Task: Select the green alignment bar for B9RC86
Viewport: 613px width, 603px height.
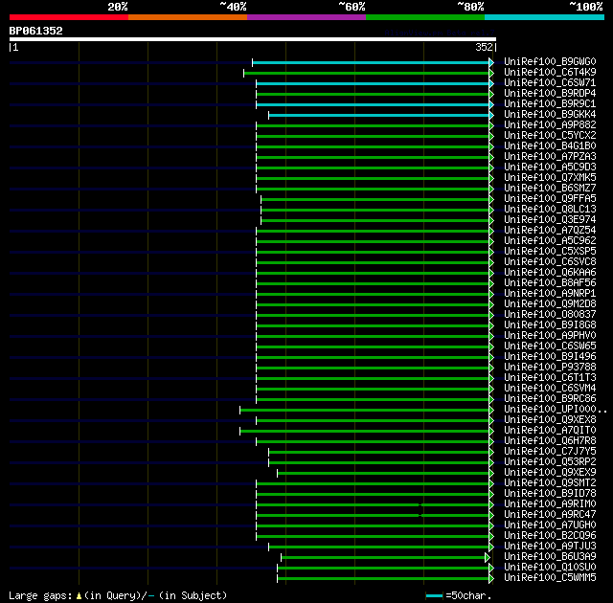Action: (373, 399)
